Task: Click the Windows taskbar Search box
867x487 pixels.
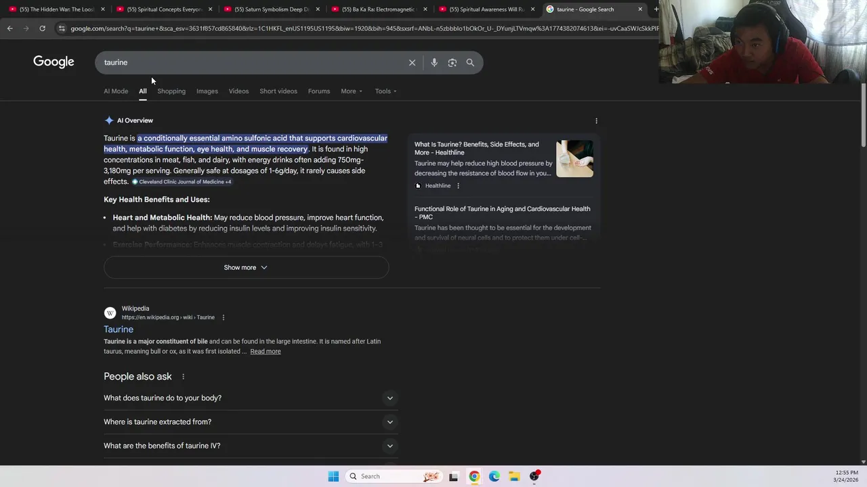Action: click(x=394, y=476)
